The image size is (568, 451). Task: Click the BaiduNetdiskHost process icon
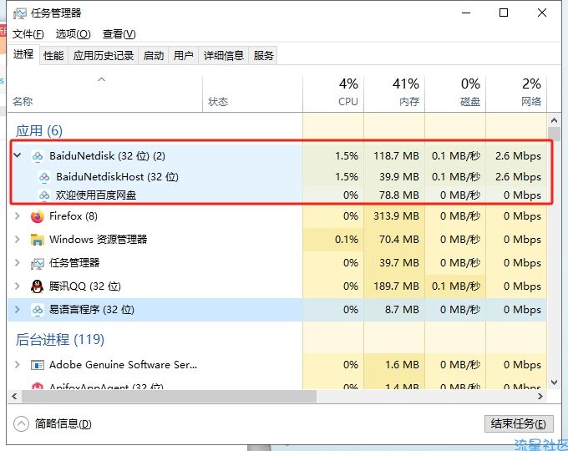[44, 177]
